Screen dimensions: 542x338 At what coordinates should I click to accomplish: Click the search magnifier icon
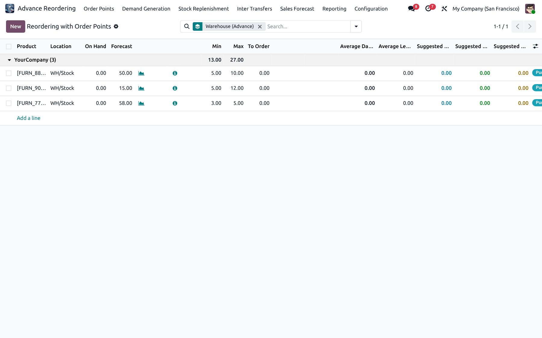(187, 26)
